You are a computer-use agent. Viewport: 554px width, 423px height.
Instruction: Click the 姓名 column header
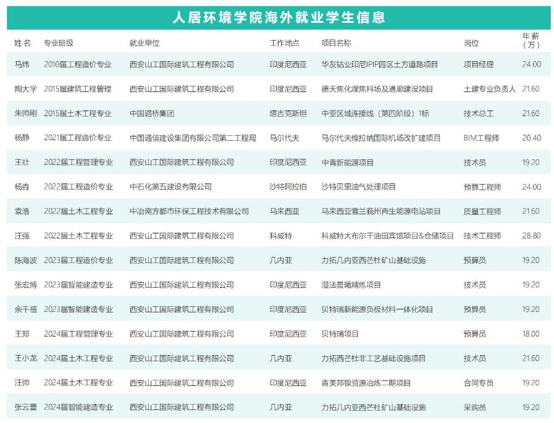coord(22,43)
